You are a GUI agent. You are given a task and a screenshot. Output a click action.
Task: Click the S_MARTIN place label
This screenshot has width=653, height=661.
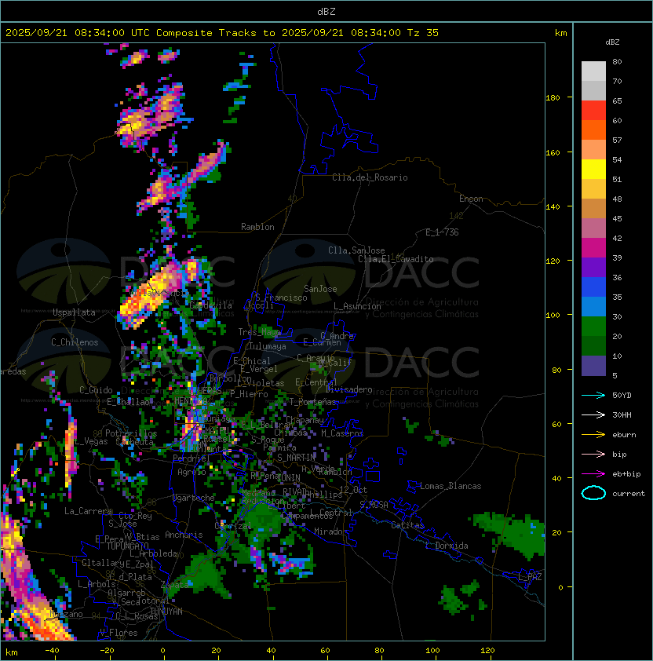click(296, 457)
